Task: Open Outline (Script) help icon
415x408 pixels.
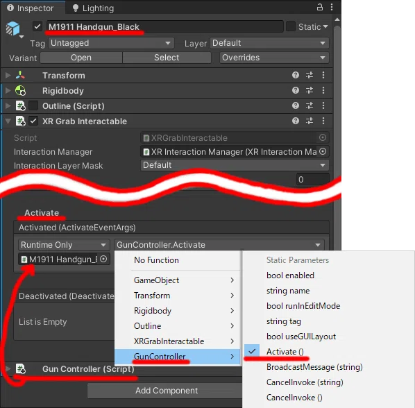Action: point(296,105)
